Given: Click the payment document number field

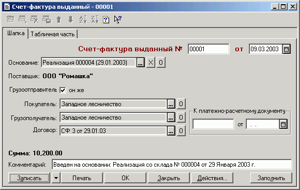Looking at the screenshot, I should [x=213, y=124].
